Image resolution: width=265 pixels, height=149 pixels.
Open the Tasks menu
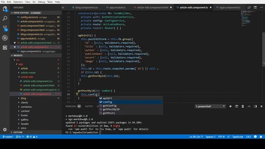pyautogui.click(x=50, y=2)
